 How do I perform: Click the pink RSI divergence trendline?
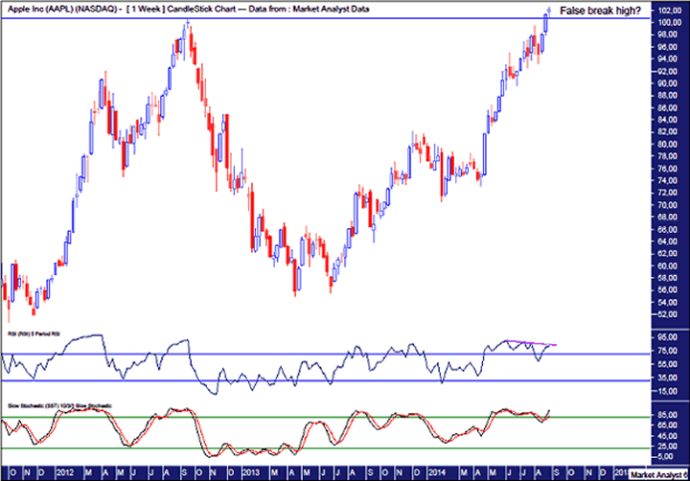point(532,343)
